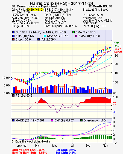123x154 pixels.
Task: Click the Below 52wkHi: 0.56% text
Action: (25, 23)
